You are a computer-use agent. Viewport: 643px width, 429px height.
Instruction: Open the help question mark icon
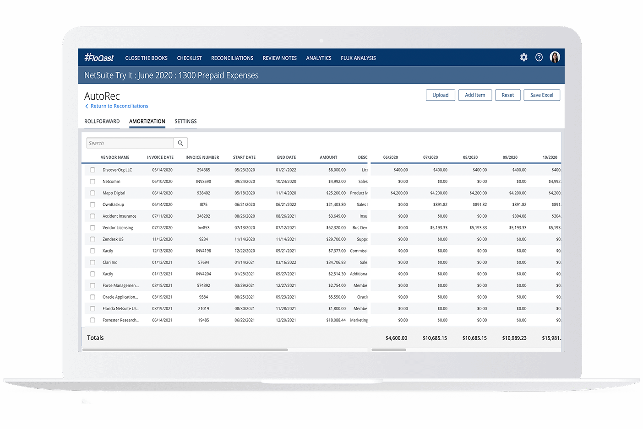pyautogui.click(x=539, y=57)
